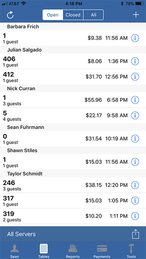Viewport: 146px width, 259px height.
Task: Open table 412 for $31.70
Action: click(x=73, y=77)
